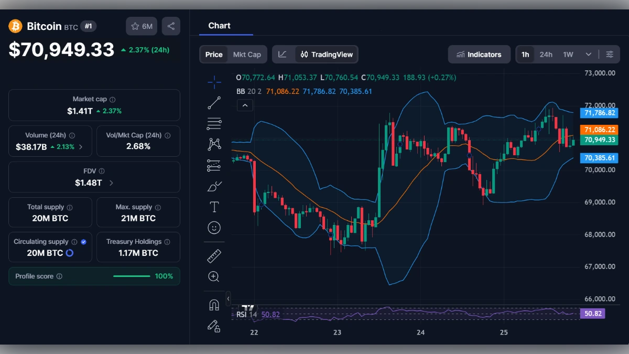The height and width of the screenshot is (354, 629).
Task: Open the emoji stickers tool
Action: (214, 227)
